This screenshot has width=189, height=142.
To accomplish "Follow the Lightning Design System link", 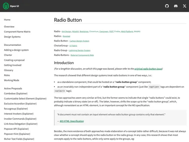I will click(x=80, y=51).
